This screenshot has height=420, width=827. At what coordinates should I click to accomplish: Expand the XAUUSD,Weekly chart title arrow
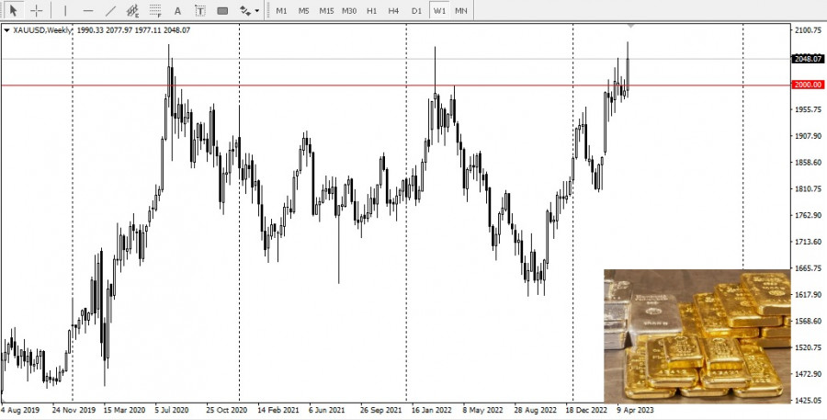pos(7,30)
